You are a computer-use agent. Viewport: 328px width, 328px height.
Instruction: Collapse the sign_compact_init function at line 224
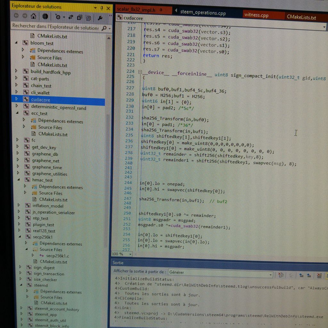click(x=140, y=72)
